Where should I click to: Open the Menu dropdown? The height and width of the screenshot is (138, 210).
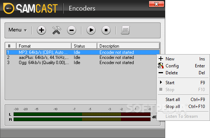click(18, 30)
